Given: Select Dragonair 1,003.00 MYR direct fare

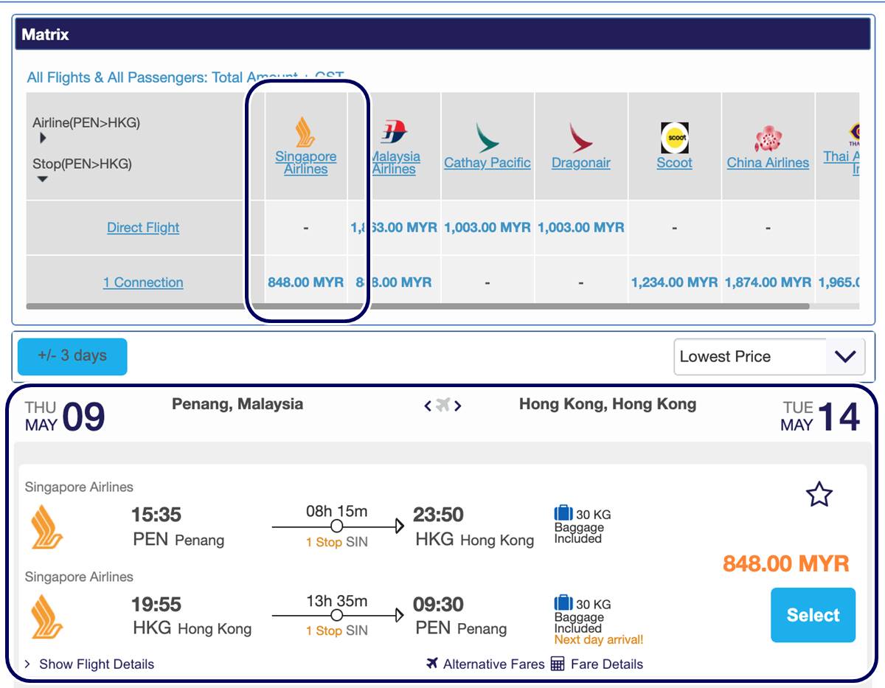Looking at the screenshot, I should 580,228.
